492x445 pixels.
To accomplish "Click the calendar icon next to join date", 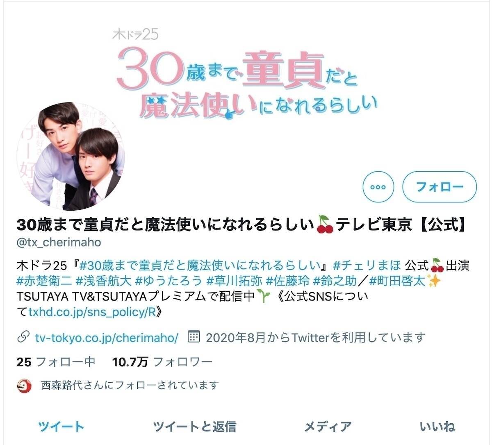I will coord(194,337).
